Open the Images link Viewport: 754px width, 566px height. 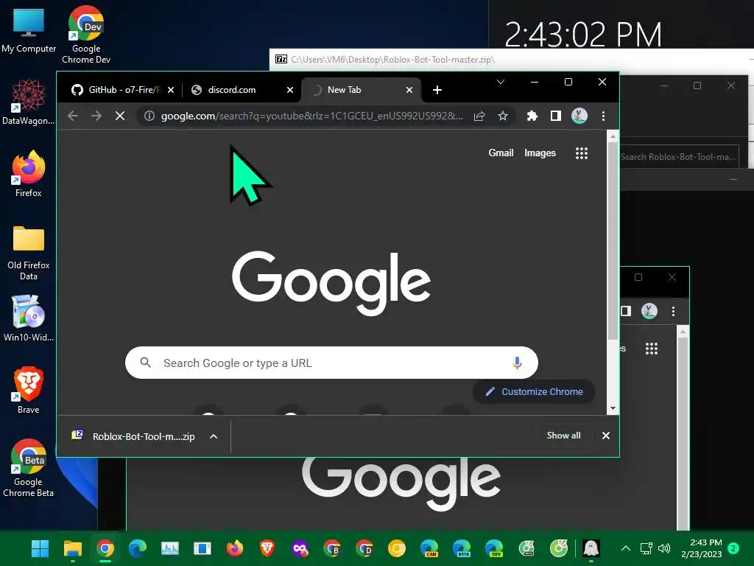pos(540,153)
